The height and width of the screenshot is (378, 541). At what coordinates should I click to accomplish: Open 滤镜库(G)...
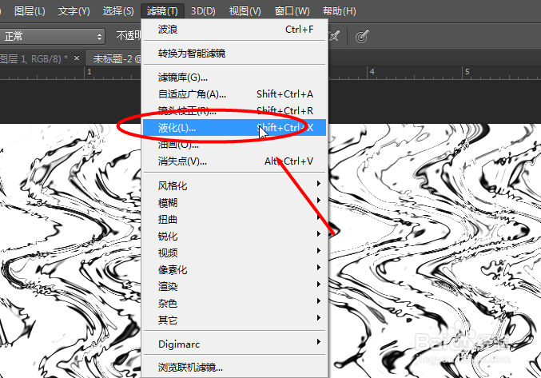pos(235,78)
